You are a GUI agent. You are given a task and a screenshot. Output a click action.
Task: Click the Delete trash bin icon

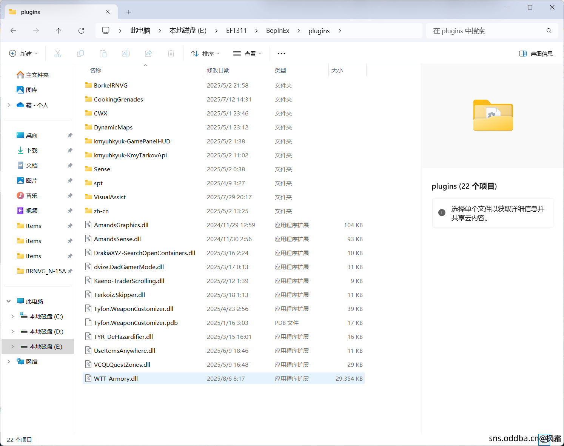[171, 54]
